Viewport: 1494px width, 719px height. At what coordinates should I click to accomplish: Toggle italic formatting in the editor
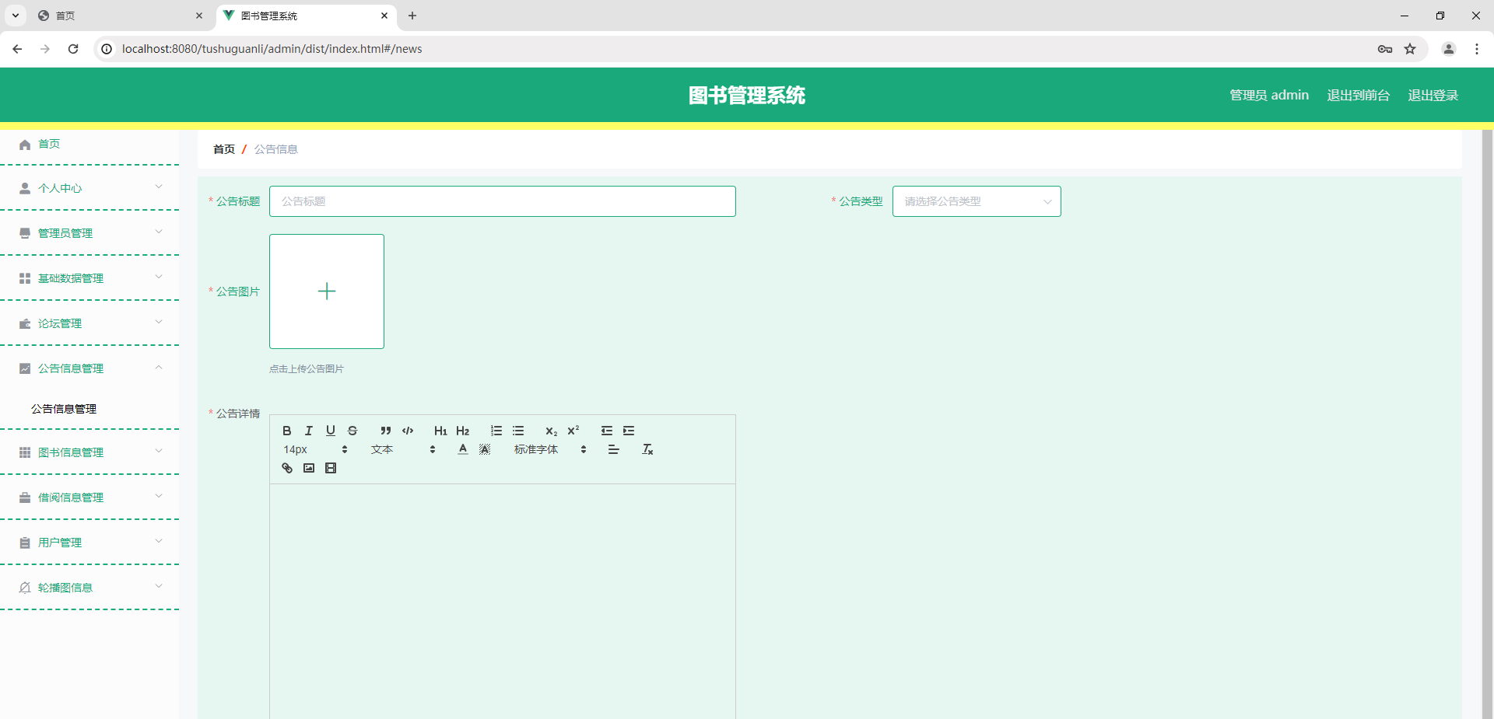pos(308,431)
